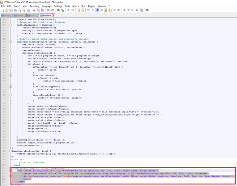This screenshot has height=186, width=237.
Task: Click the Stop macro recording icon
Action: pos(128,10)
